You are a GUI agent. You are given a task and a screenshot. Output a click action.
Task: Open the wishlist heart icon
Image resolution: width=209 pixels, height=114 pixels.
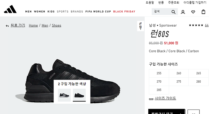click(193, 12)
